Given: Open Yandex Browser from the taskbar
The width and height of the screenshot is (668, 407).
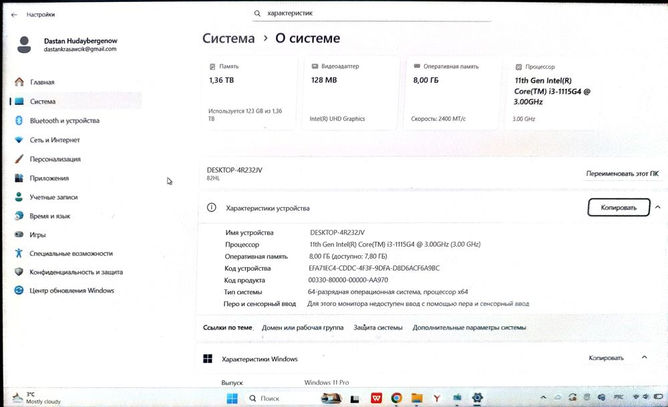Looking at the screenshot, I should [437, 398].
